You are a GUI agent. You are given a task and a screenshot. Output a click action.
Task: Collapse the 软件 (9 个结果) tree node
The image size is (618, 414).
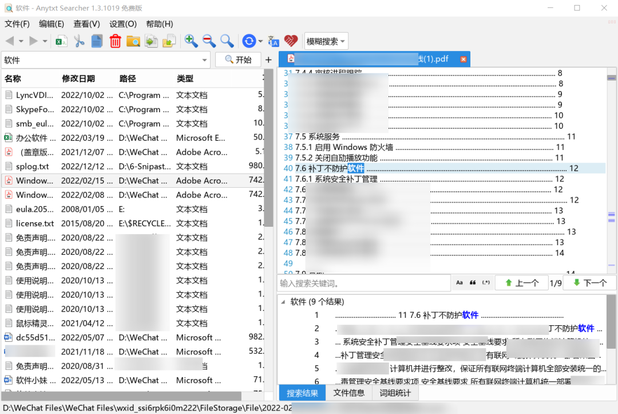[x=283, y=302]
